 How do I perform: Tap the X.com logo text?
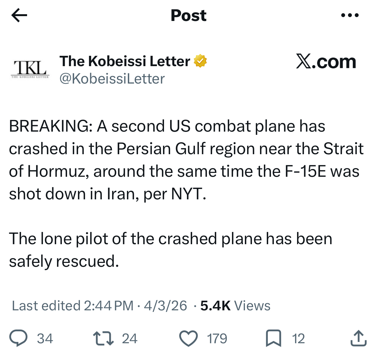click(x=326, y=62)
